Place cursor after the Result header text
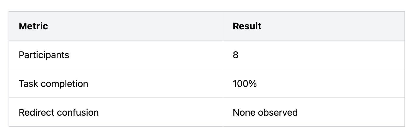Viewport: 413px width, 138px height. point(262,26)
